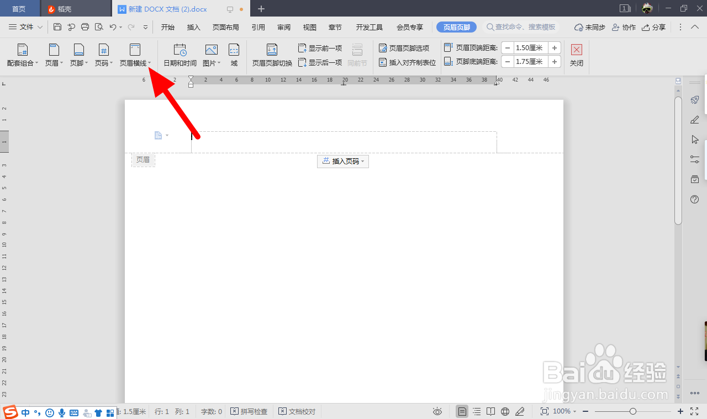
Task: Click the 未同步 cloud sync button
Action: tap(589, 27)
